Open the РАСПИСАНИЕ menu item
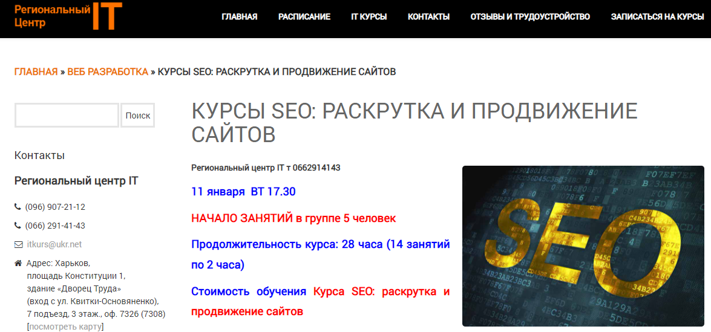711x332 pixels. click(x=304, y=17)
